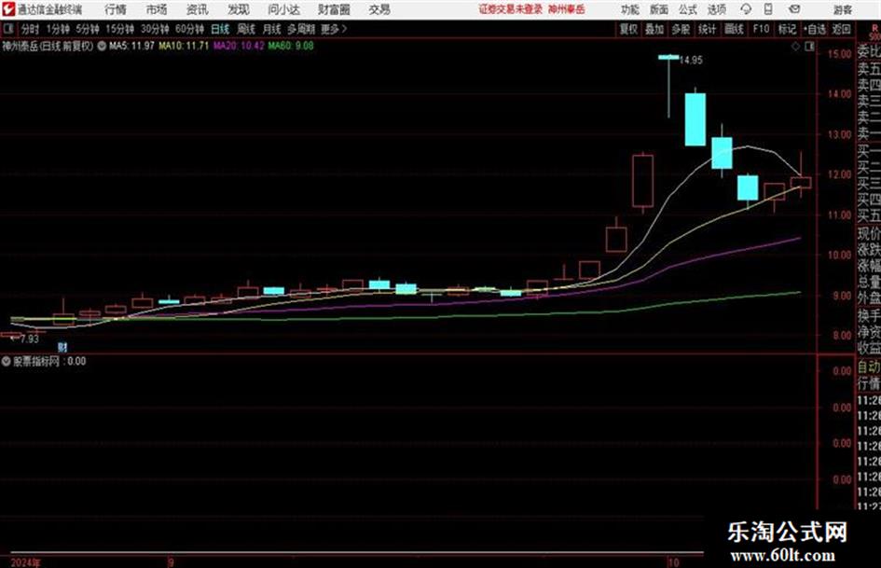
Task: Click the 自选 add-to-watchlist button
Action: point(815,29)
